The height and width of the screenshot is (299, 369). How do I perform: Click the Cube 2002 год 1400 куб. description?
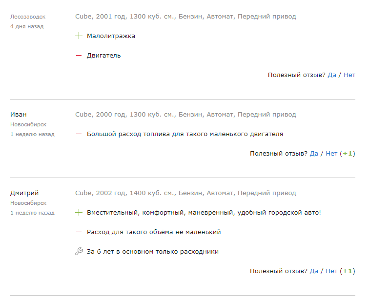[185, 193]
